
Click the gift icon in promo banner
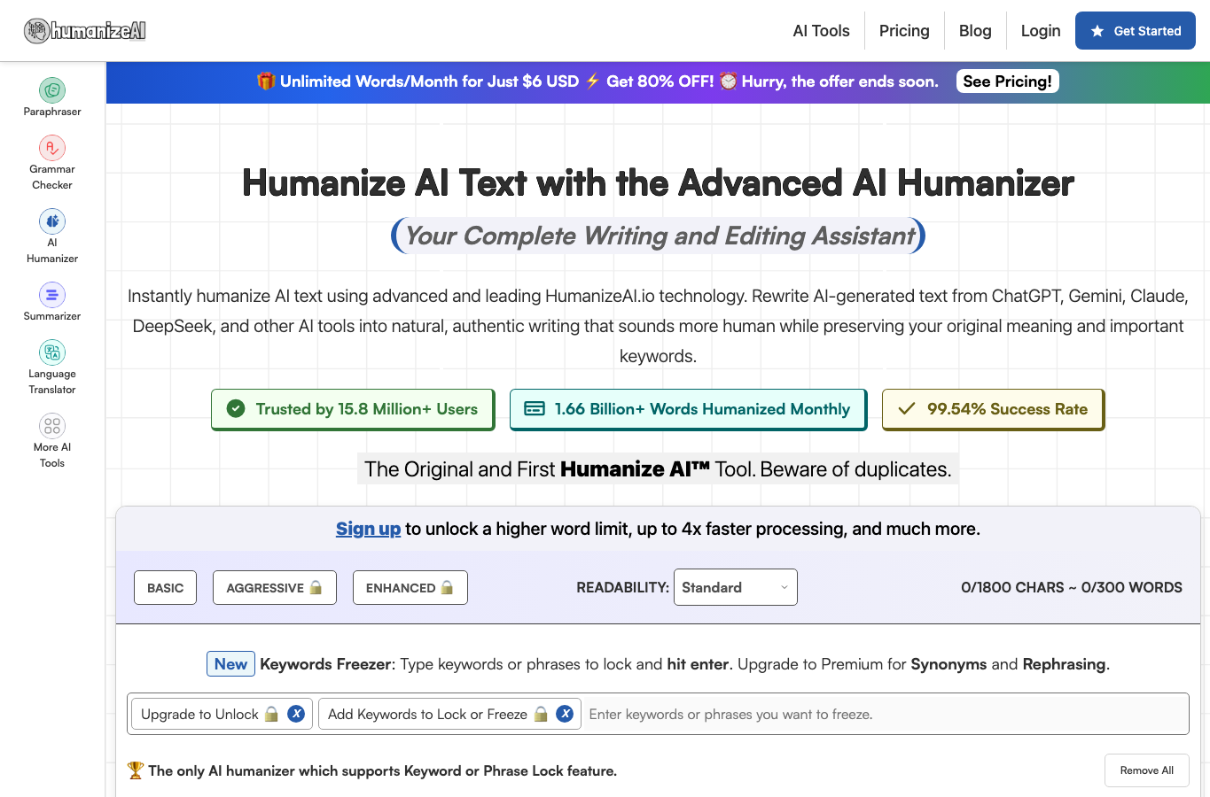266,81
